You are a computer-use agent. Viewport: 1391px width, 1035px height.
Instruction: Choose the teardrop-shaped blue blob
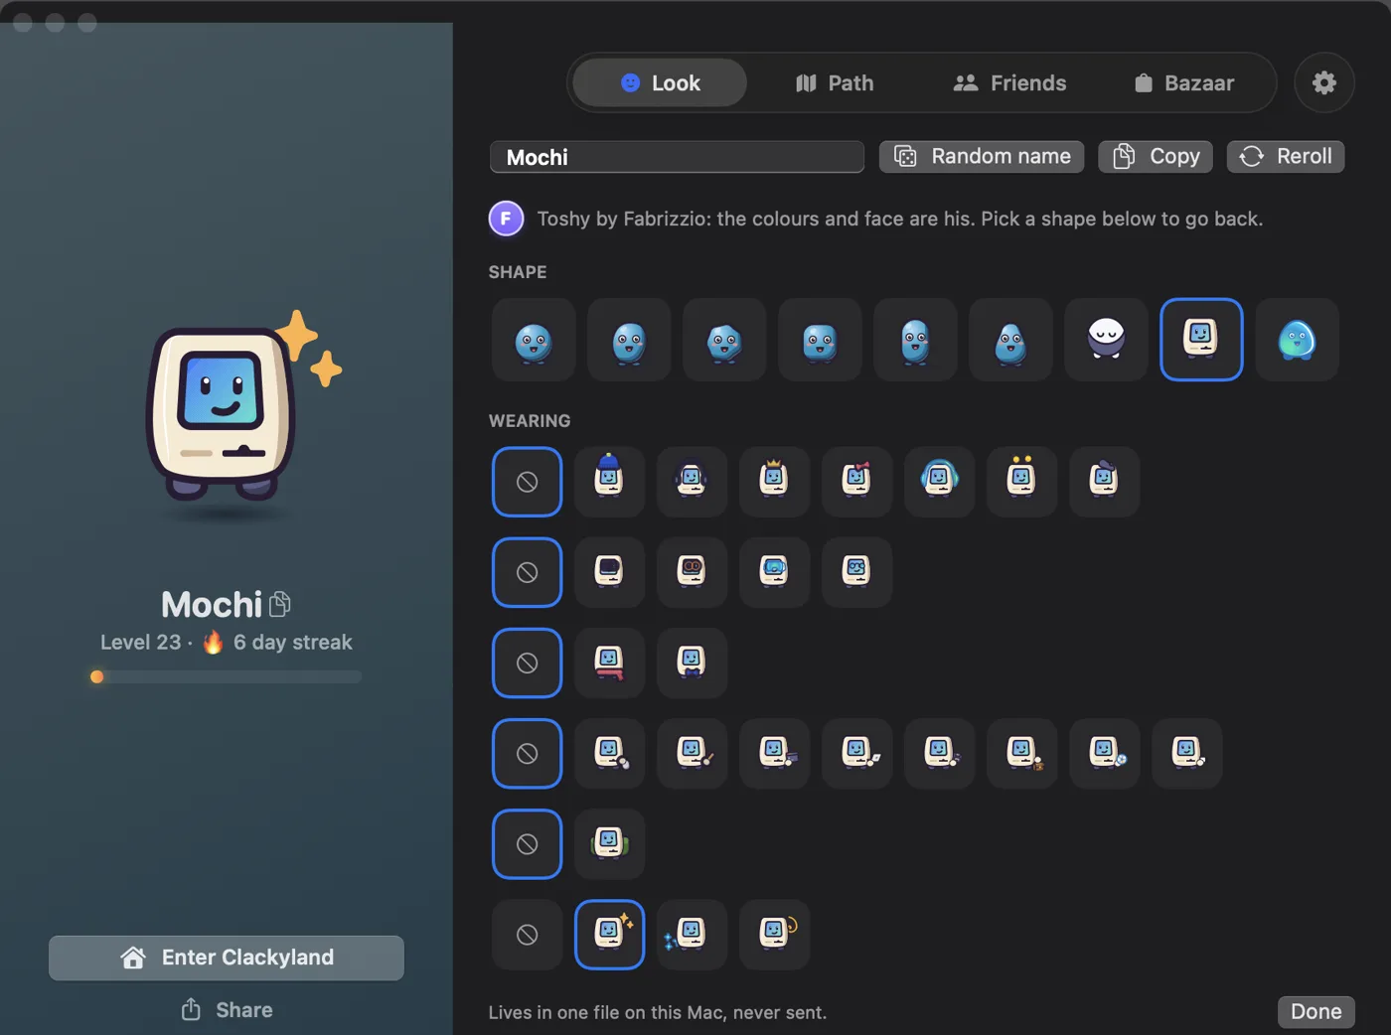(1010, 340)
